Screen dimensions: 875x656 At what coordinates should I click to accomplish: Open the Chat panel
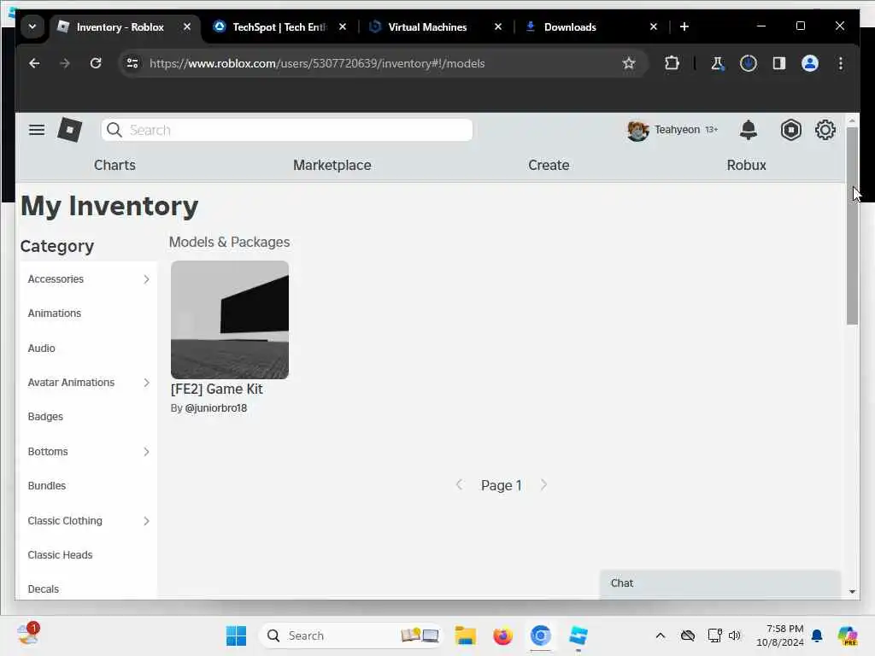tap(719, 584)
